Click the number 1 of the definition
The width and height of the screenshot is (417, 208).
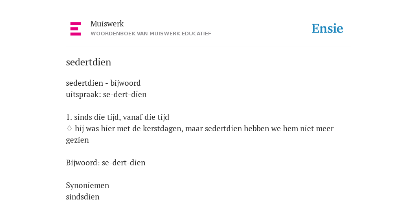coord(68,117)
